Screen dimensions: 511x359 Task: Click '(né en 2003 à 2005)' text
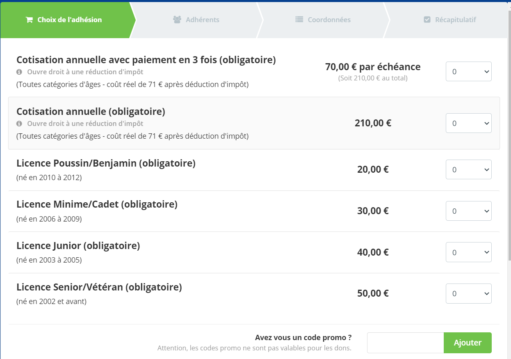pyautogui.click(x=49, y=260)
